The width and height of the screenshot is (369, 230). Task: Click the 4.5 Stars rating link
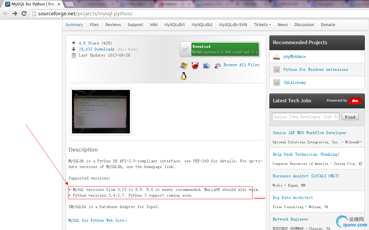pos(89,43)
